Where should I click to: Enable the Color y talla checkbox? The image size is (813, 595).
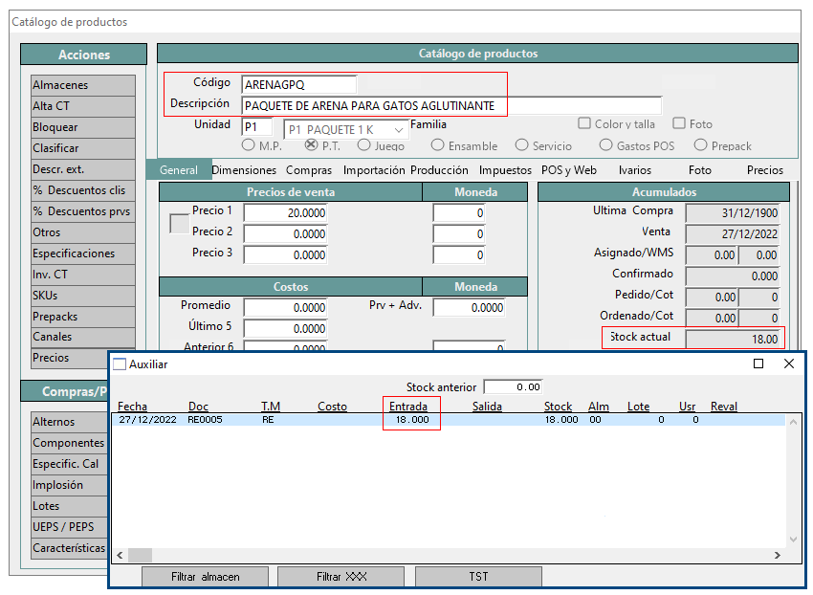[584, 123]
